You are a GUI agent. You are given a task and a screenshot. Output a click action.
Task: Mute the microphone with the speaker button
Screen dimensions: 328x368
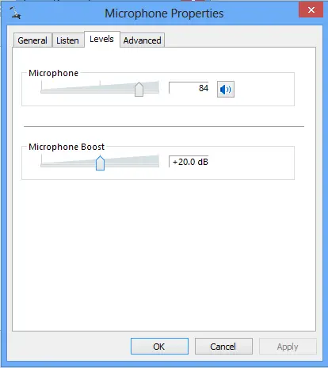click(226, 90)
